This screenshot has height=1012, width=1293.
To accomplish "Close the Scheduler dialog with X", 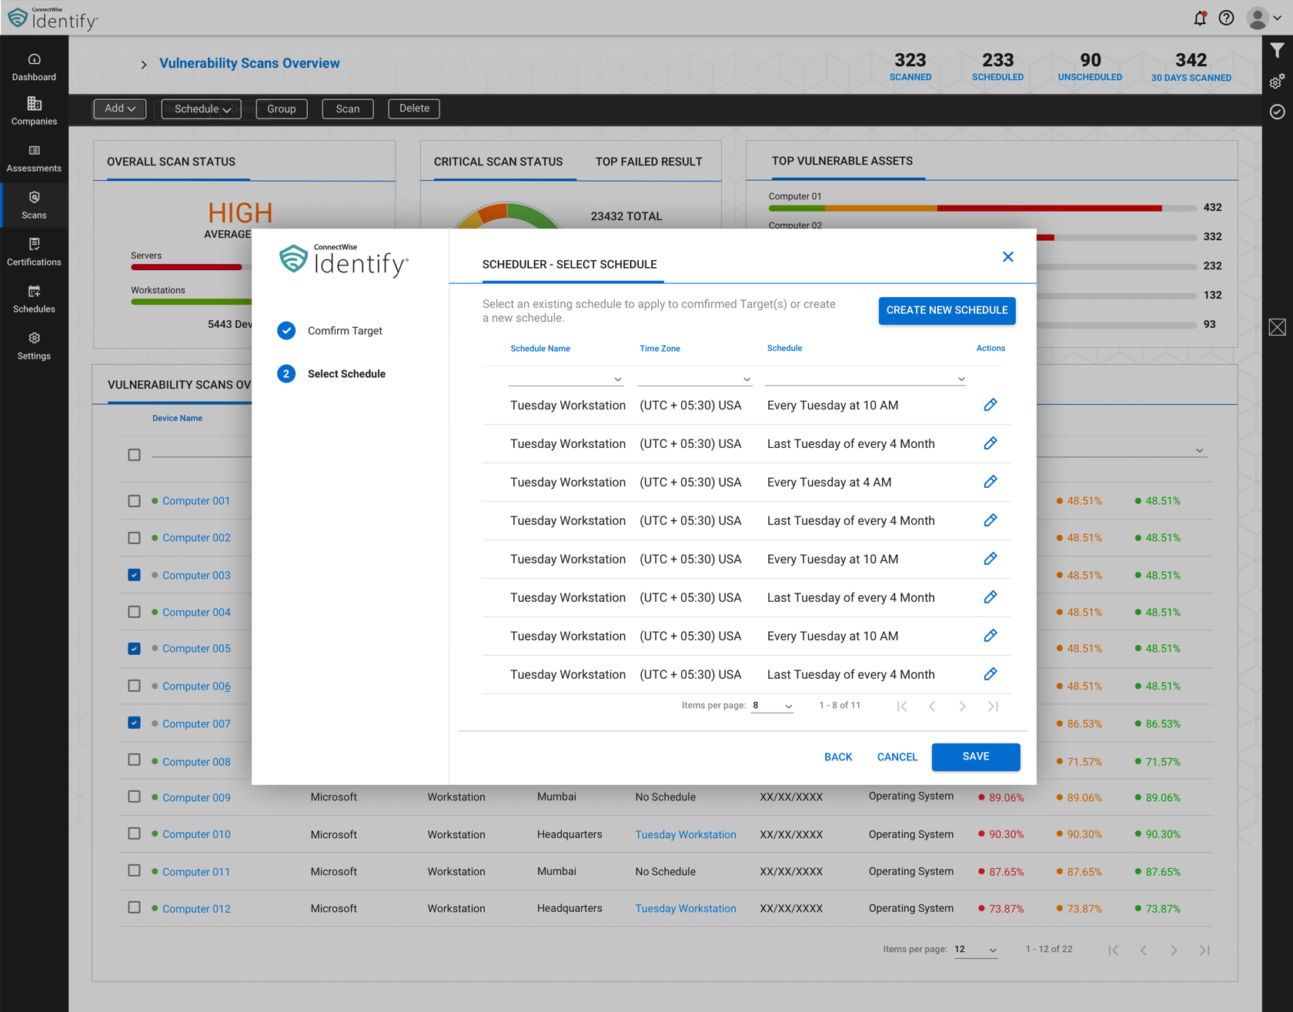I will point(1007,257).
